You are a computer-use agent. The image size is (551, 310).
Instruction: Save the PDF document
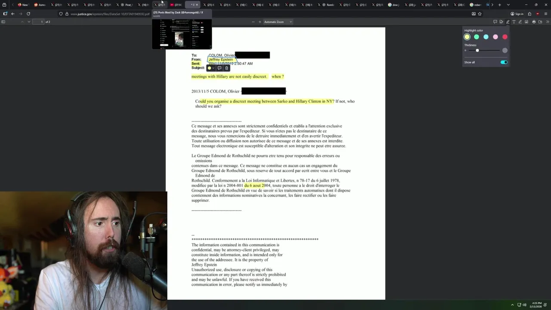pos(540,22)
